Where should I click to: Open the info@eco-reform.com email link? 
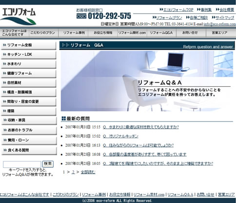point(220,24)
